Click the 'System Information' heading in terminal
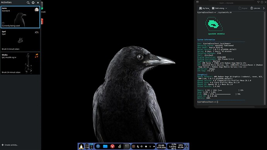 click(x=206, y=39)
